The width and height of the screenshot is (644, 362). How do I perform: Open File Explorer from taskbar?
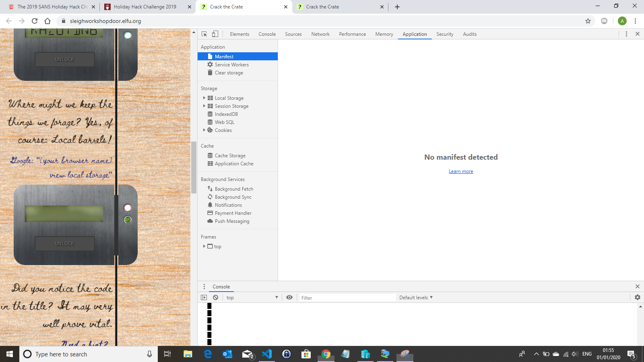(x=188, y=354)
